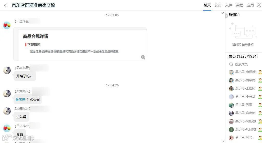Click avatar of 黑小马-商标授权

pyautogui.click(x=231, y=72)
